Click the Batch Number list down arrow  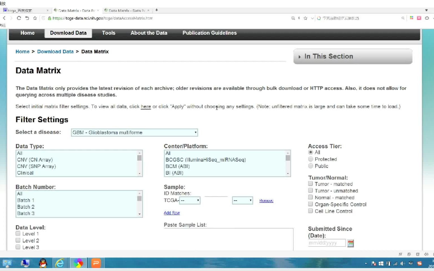[x=140, y=214]
